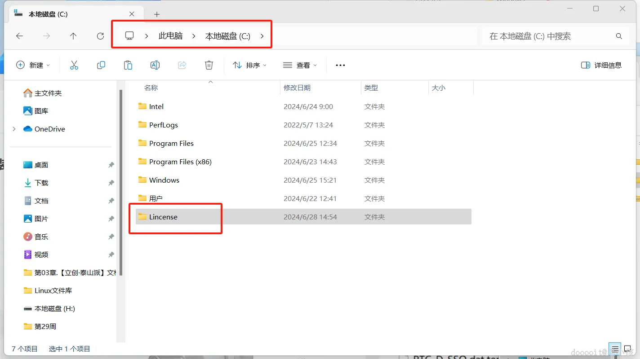Sort files by 名称 column header
Screen dimensions: 640x359
151,88
